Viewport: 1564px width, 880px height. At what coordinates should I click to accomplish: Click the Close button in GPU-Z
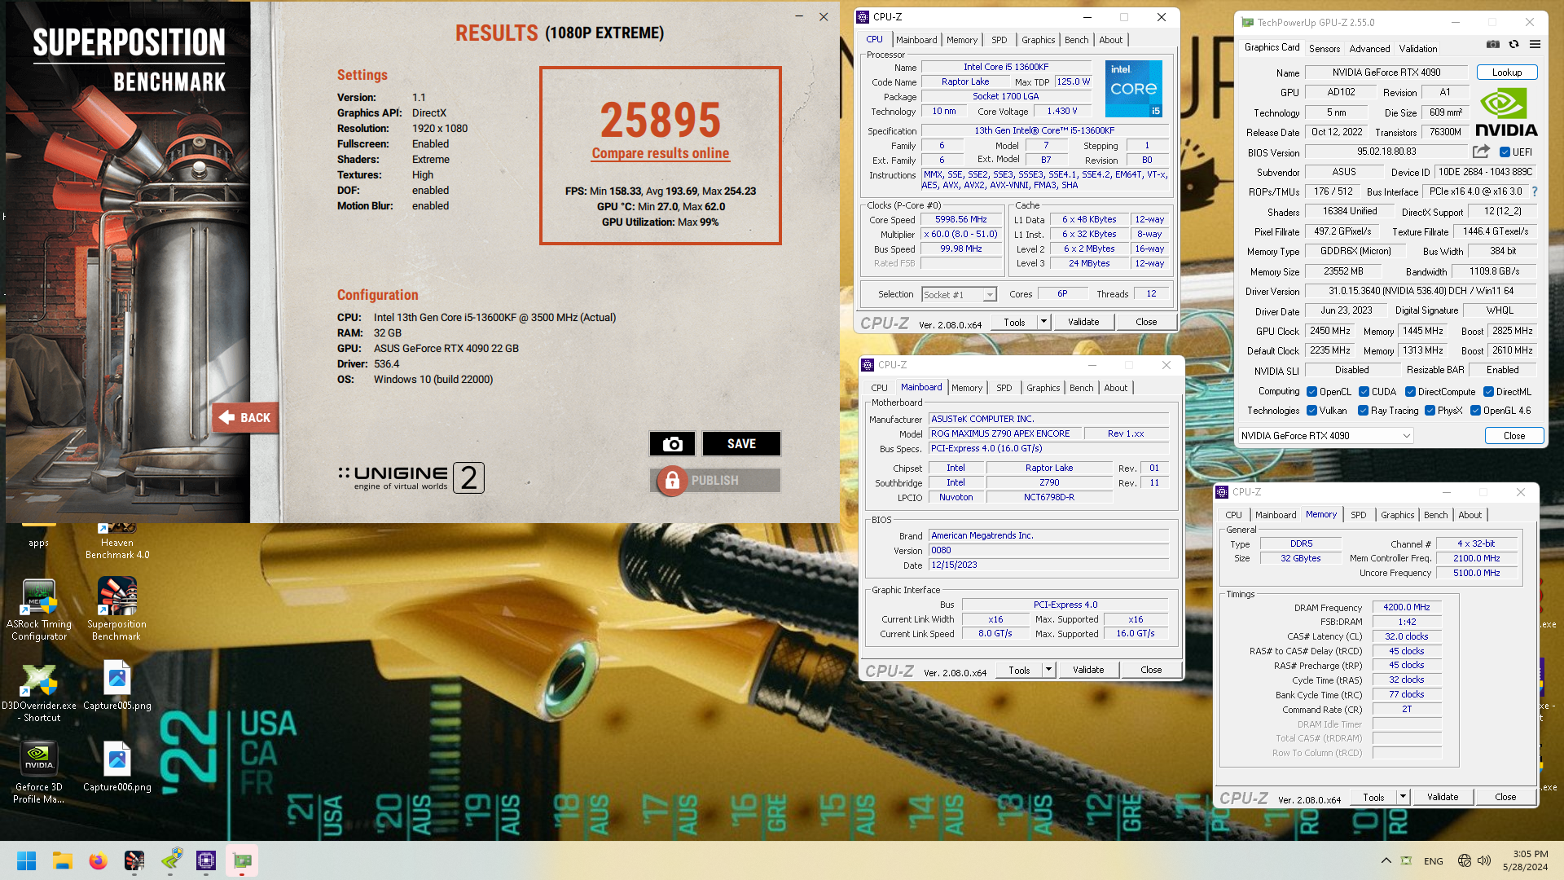[1513, 436]
